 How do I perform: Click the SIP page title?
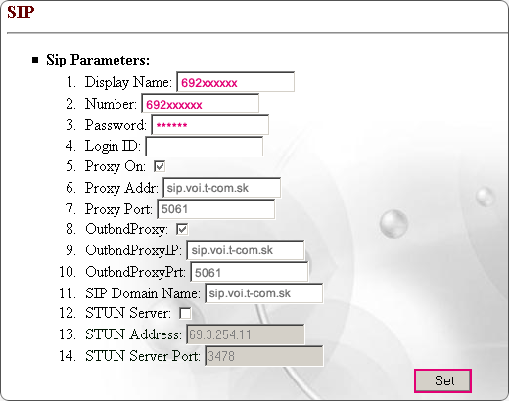pyautogui.click(x=21, y=12)
